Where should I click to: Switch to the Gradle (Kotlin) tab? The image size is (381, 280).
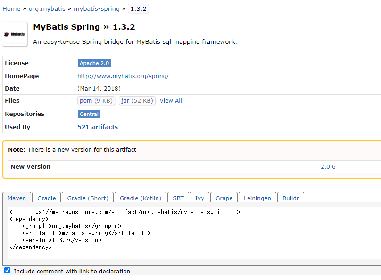(x=141, y=198)
